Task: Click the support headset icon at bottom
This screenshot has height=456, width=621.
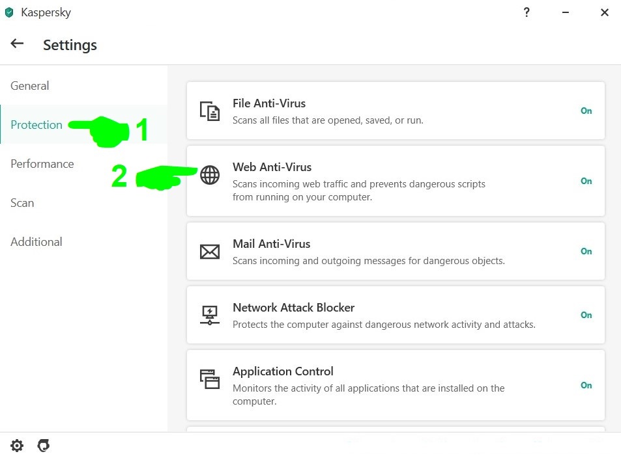Action: [44, 446]
